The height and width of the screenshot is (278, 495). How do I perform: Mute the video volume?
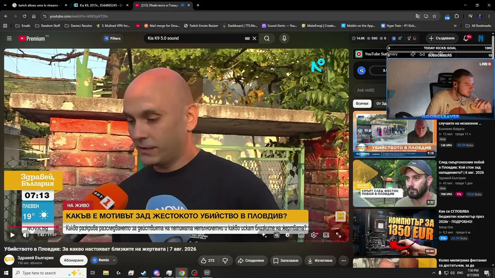click(x=26, y=235)
